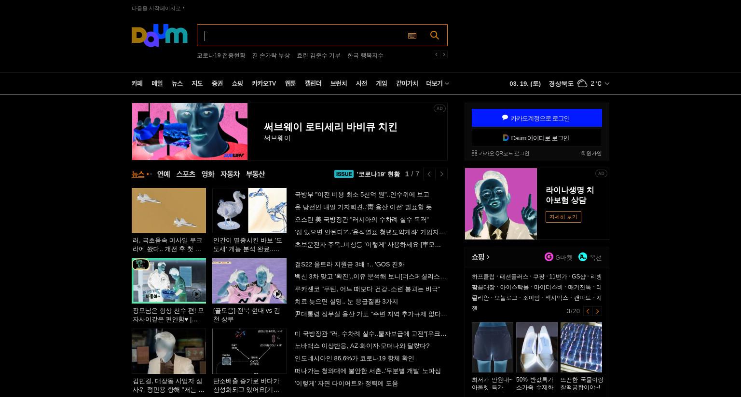Click the Gmarket logo icon
This screenshot has width=741, height=397.
tap(549, 257)
